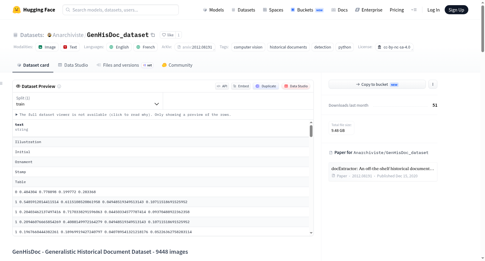
Task: Open the Datasets page
Action: (243, 10)
